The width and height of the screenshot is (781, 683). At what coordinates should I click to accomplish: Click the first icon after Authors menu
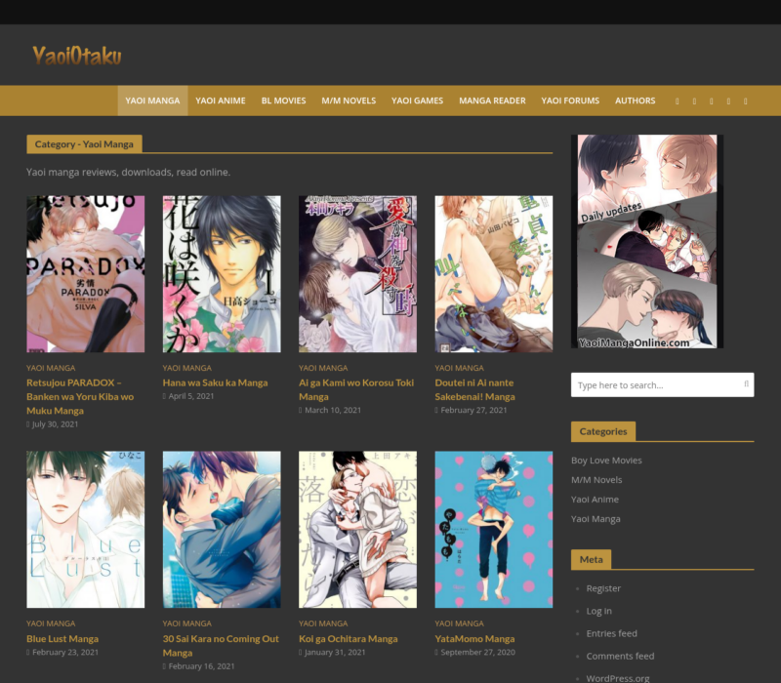click(678, 100)
